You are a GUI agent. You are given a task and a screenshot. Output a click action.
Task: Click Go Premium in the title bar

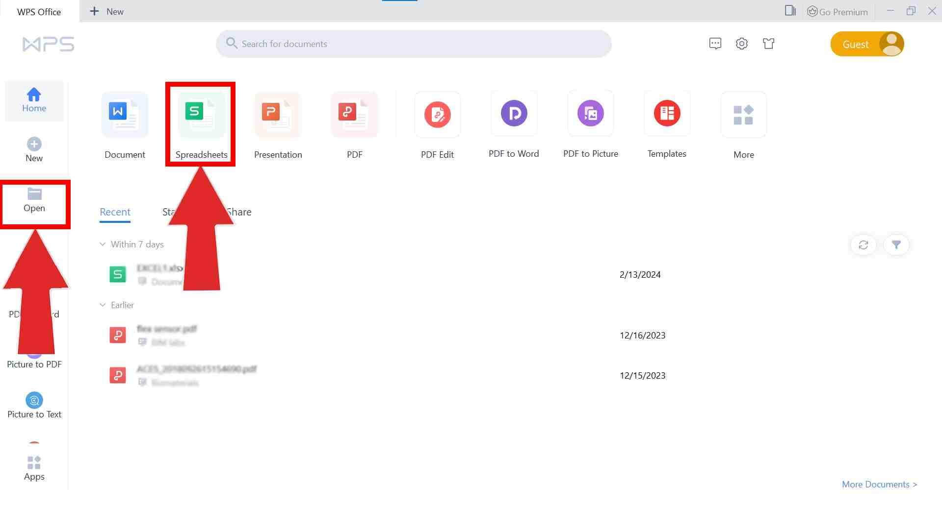pos(837,11)
